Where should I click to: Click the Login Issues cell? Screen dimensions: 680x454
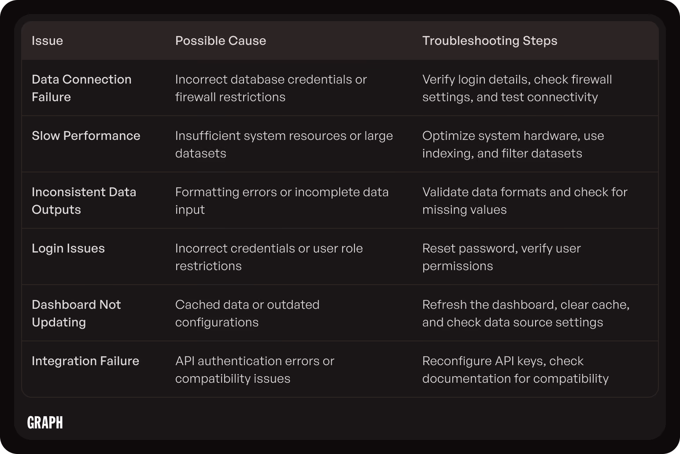click(x=68, y=248)
